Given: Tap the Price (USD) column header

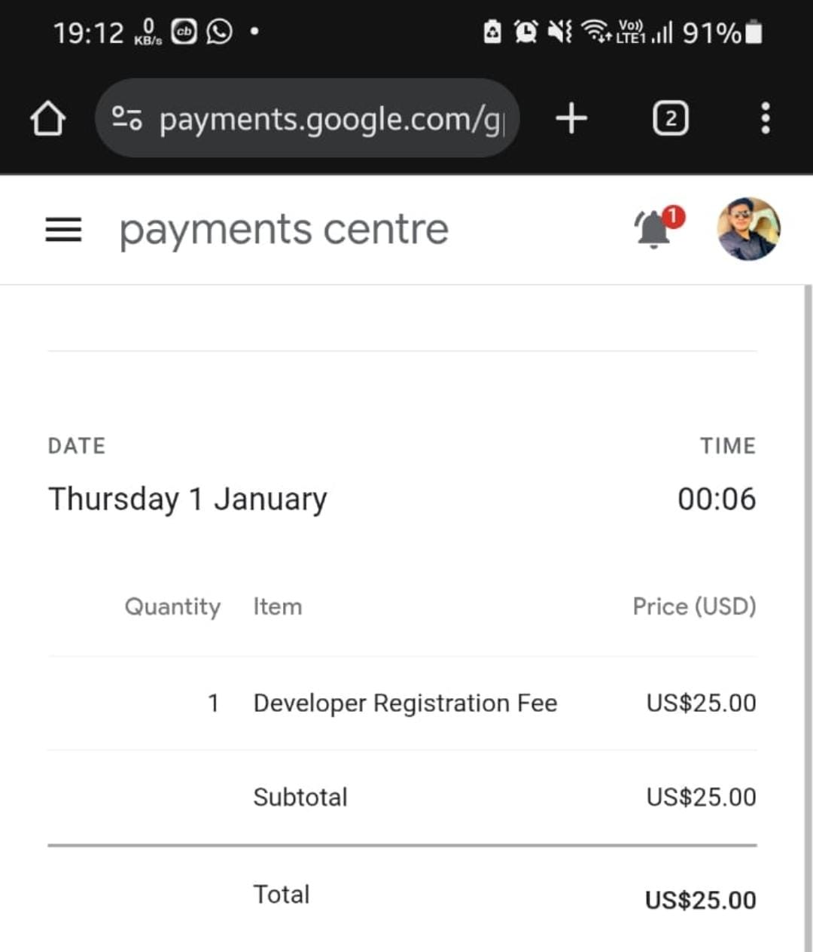Looking at the screenshot, I should click(x=693, y=606).
